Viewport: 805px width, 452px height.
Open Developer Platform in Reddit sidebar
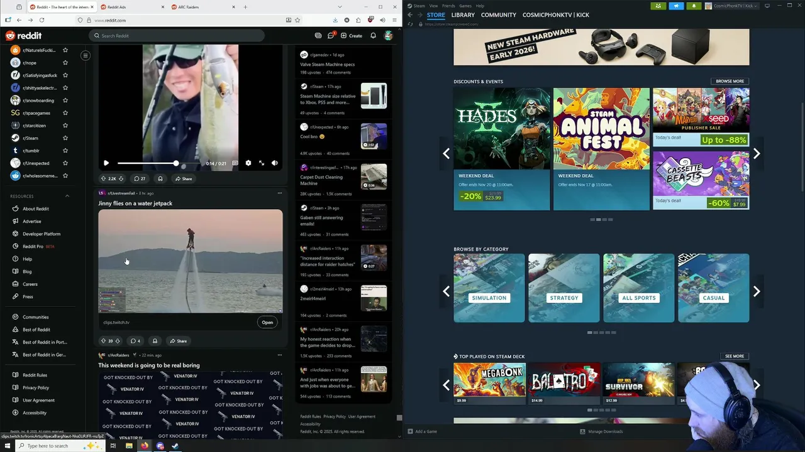click(42, 234)
